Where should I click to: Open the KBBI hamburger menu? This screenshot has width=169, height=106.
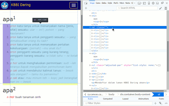(74, 5)
